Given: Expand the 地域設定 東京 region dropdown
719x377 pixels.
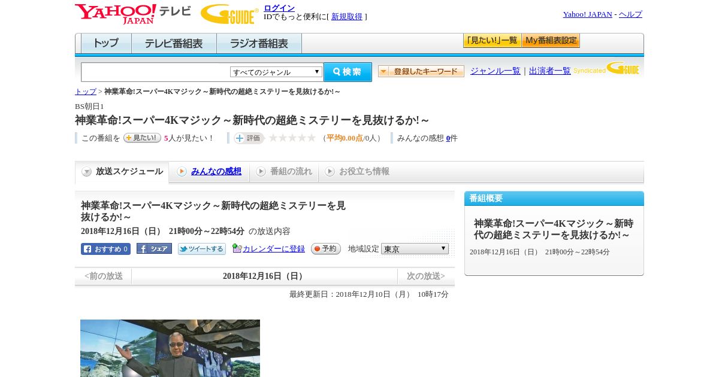Looking at the screenshot, I should [415, 248].
